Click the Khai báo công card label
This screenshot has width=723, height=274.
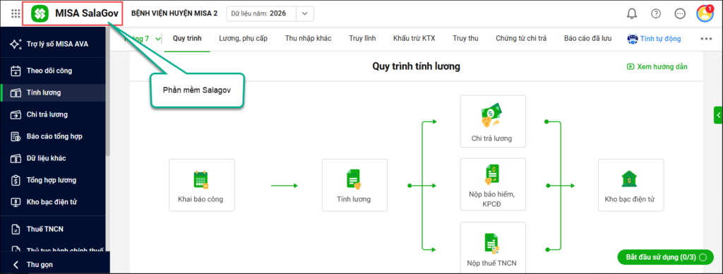point(201,200)
